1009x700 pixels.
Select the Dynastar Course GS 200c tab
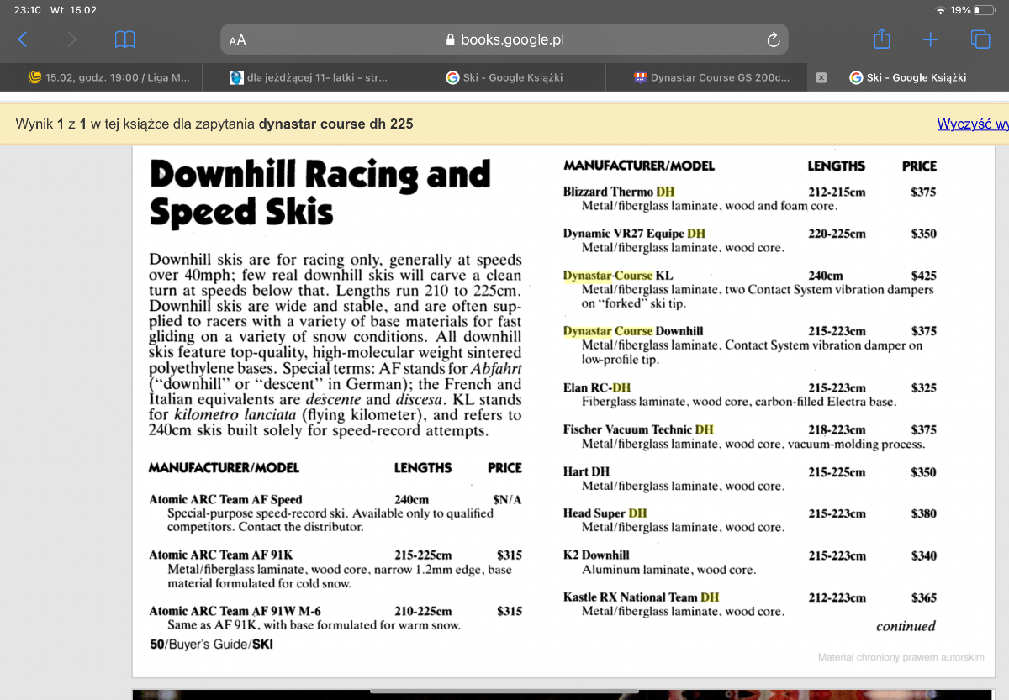click(711, 77)
